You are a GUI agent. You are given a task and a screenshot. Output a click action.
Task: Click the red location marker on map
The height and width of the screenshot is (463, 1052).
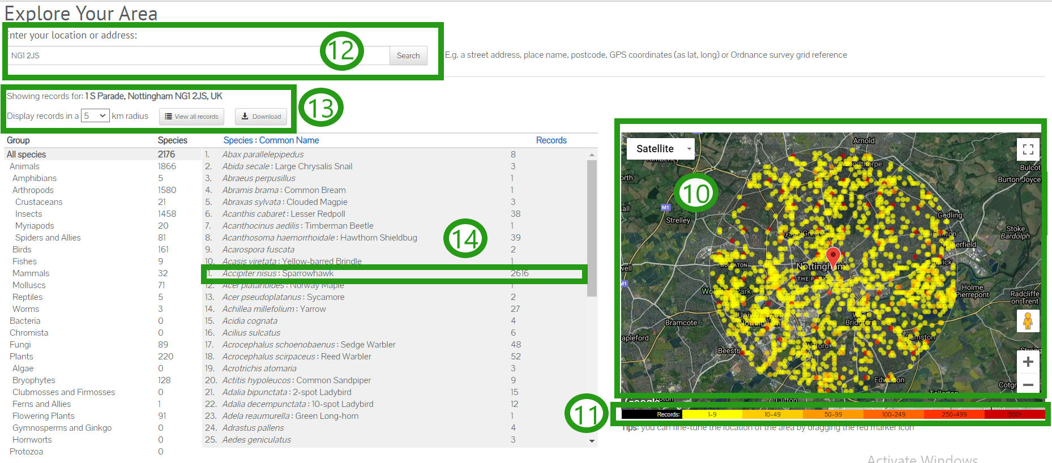833,257
